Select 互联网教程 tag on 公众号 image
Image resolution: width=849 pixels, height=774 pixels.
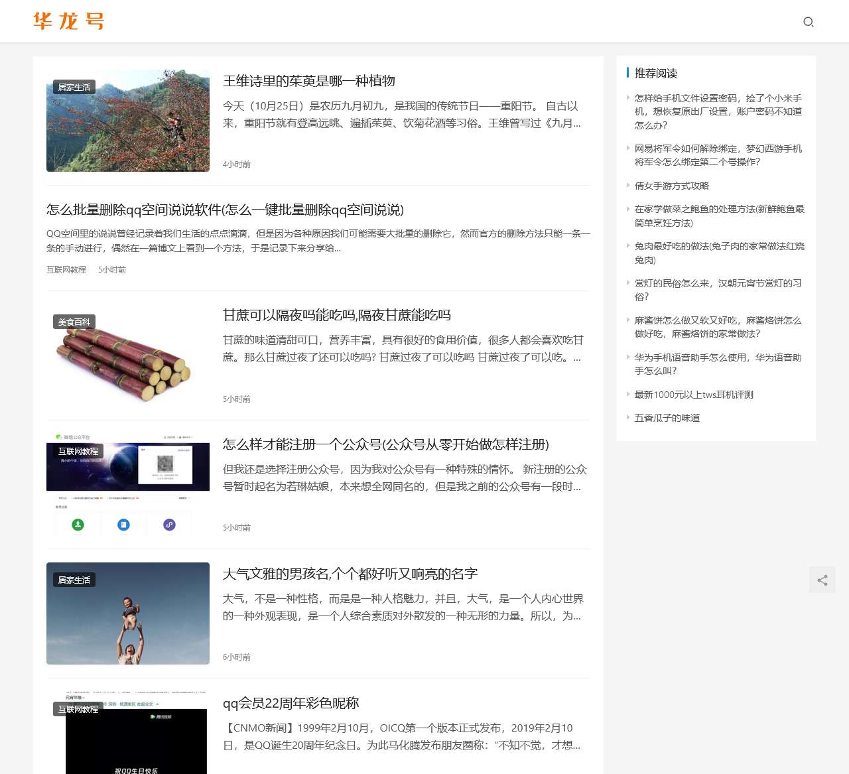(x=78, y=451)
